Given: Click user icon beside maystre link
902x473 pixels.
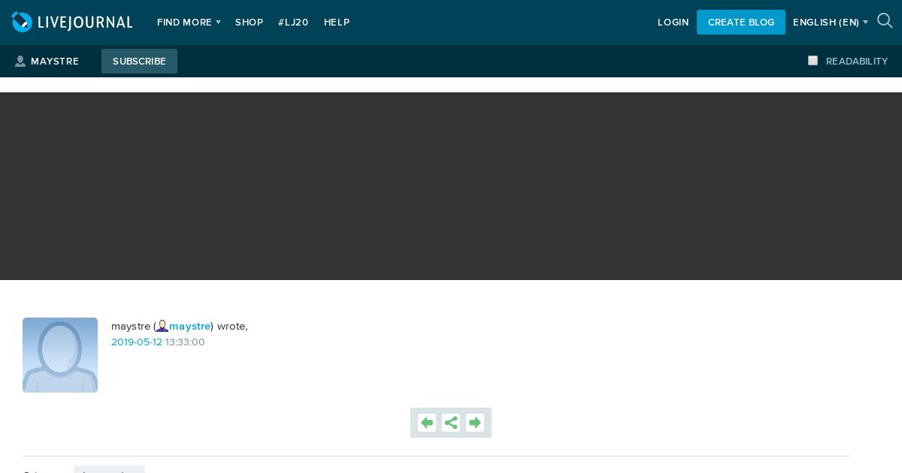Looking at the screenshot, I should click(162, 326).
